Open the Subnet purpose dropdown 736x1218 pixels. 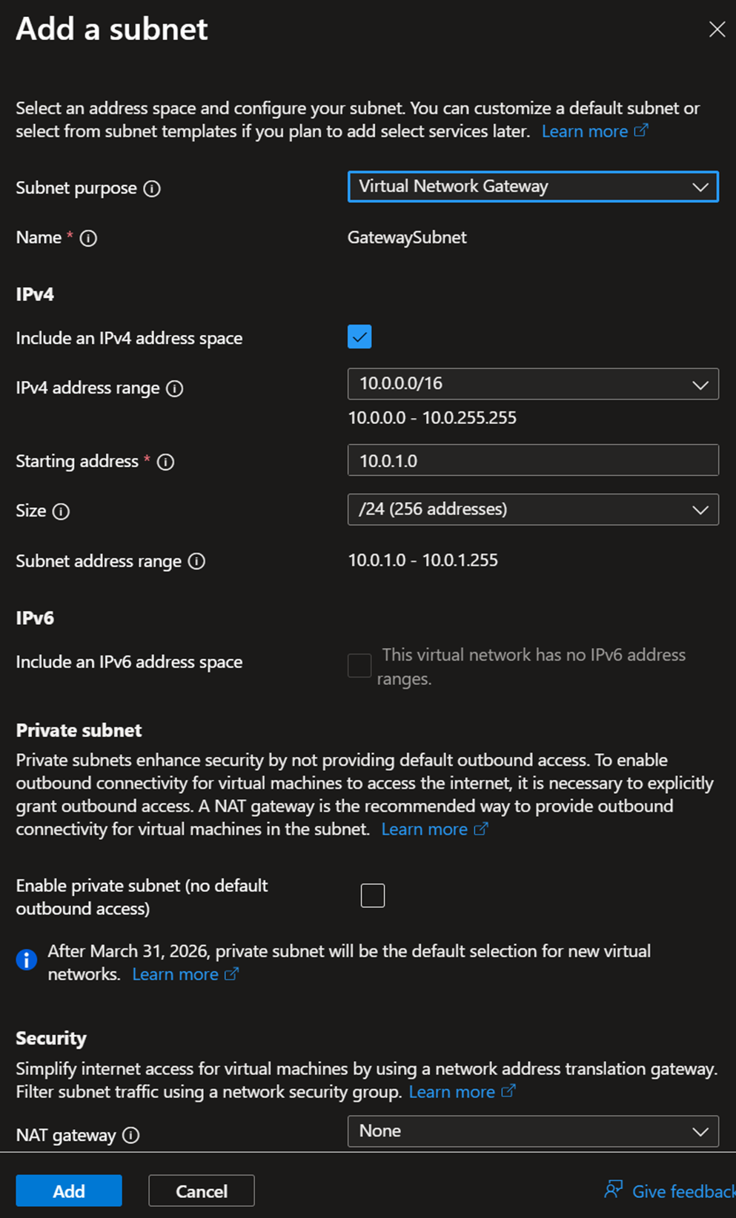(532, 187)
